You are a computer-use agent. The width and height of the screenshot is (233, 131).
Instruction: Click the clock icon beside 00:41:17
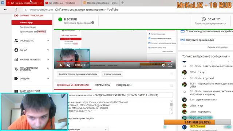204,19
